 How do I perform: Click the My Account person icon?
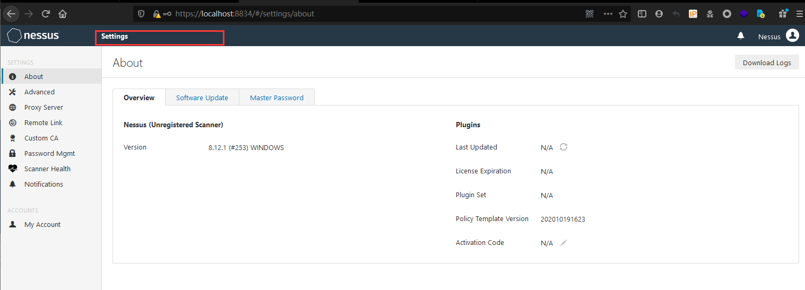pos(13,224)
